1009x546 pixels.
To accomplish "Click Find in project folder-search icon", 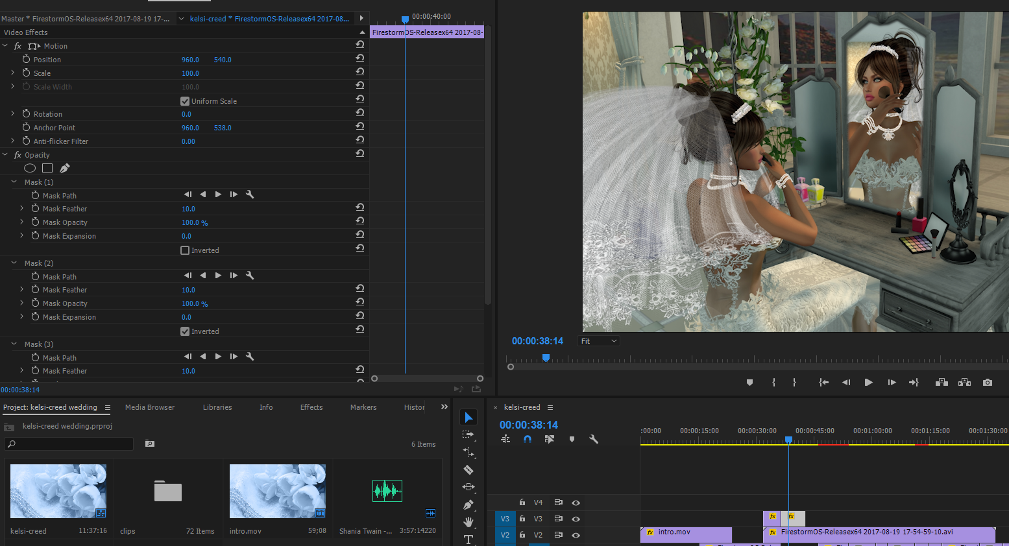I will click(x=150, y=444).
